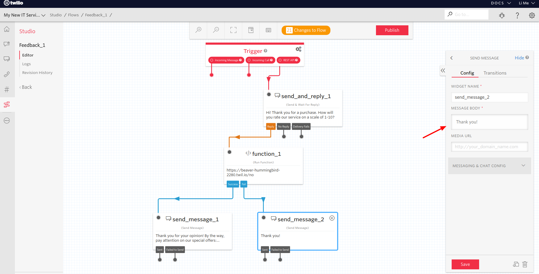Image resolution: width=539 pixels, height=274 pixels.
Task: Select the Incoming Message trigger option
Action: coord(226,60)
